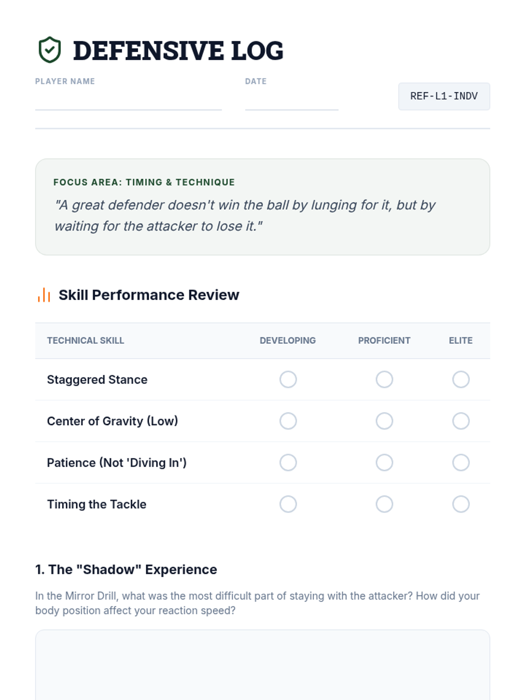Mark Center of Gravity as Proficient
This screenshot has height=700, width=525.
coord(384,421)
